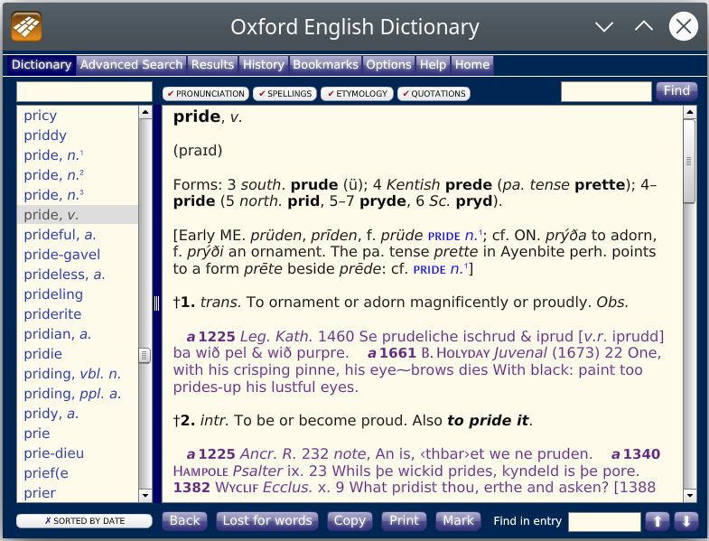Click the find-in-entry up arrow button

tap(658, 521)
